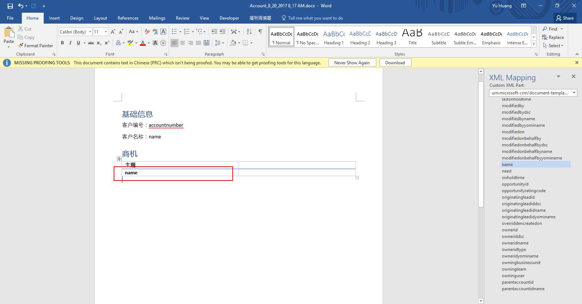Click the Download proofing tools button

point(395,62)
